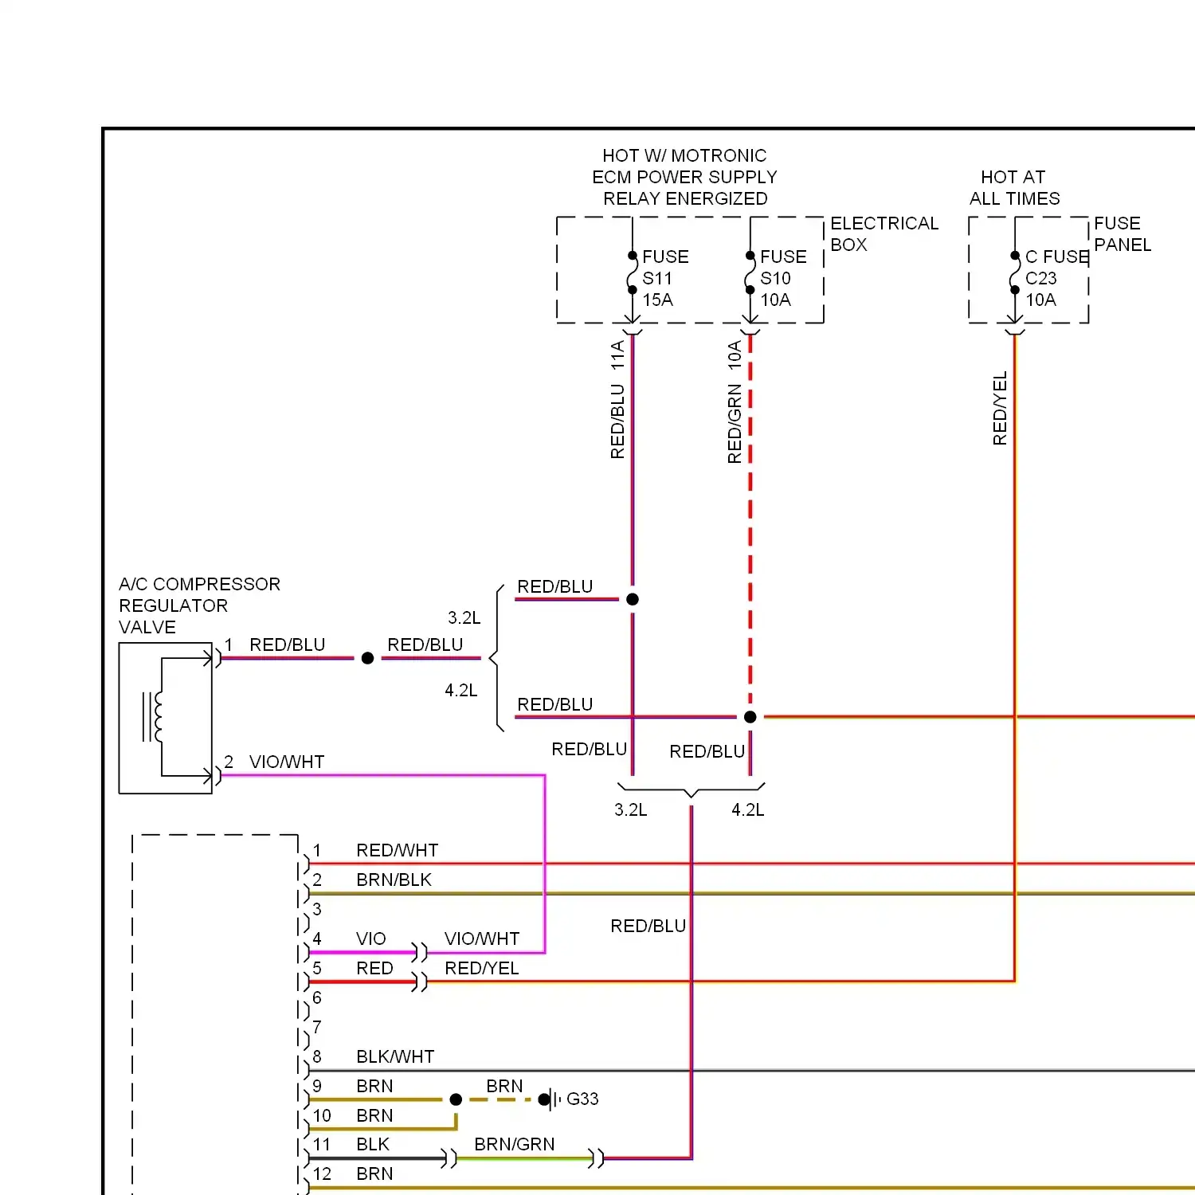
Task: Select 'VIO/WHT' label right of pin 4 connector
Action: tap(482, 938)
